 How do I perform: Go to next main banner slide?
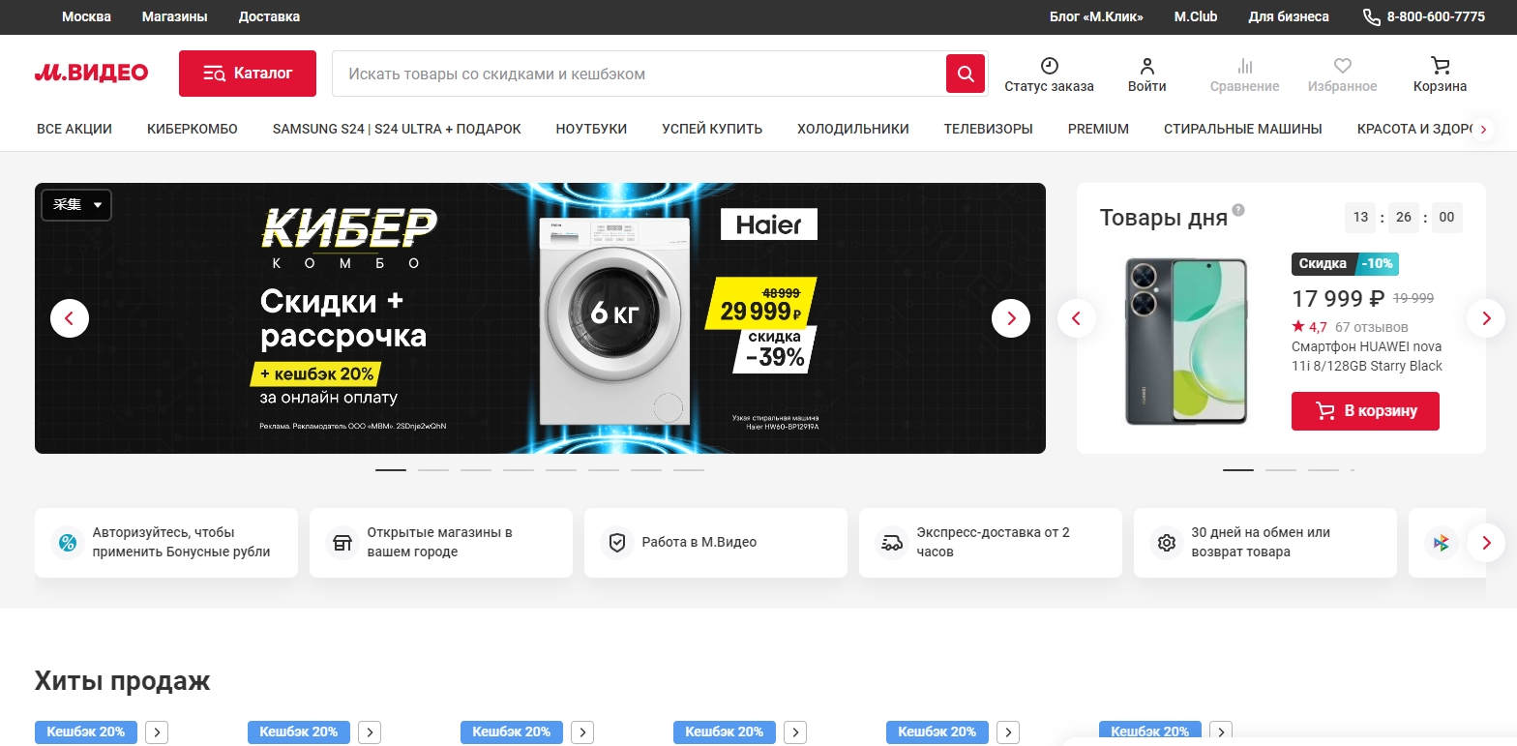[1011, 318]
